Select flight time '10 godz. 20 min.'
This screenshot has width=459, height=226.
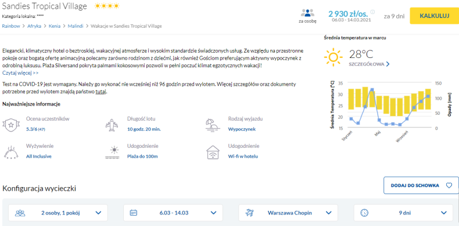pos(144,129)
